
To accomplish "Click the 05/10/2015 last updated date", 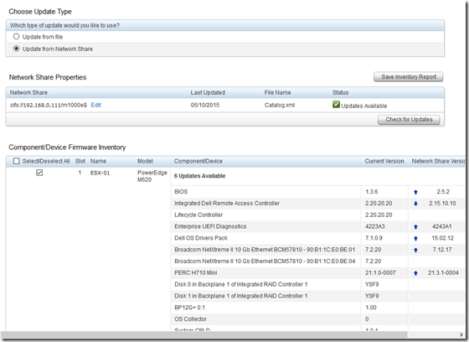I will pyautogui.click(x=205, y=105).
